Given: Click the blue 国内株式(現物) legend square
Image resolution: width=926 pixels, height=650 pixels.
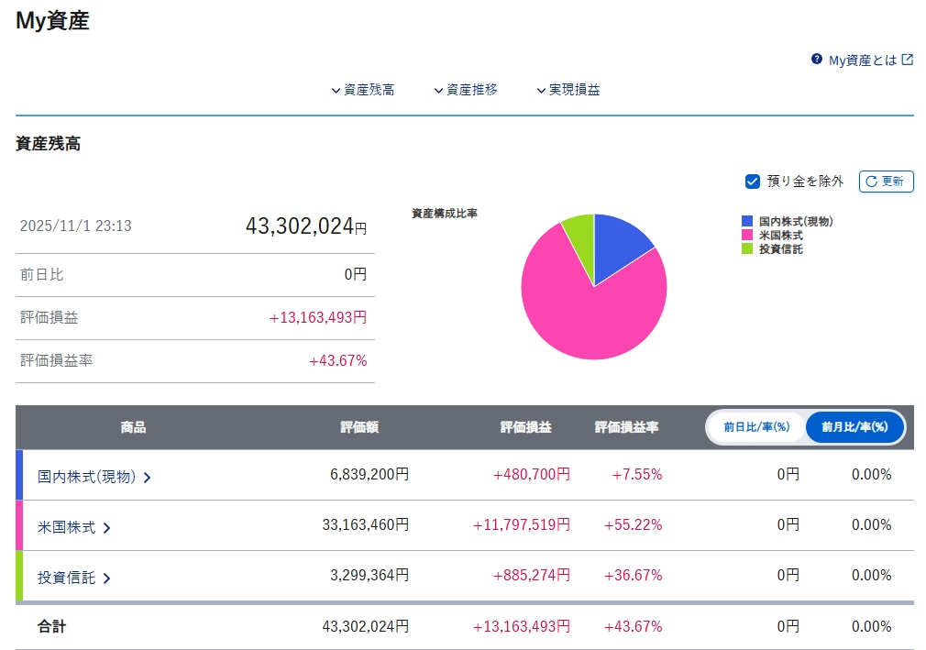Looking at the screenshot, I should [x=747, y=221].
